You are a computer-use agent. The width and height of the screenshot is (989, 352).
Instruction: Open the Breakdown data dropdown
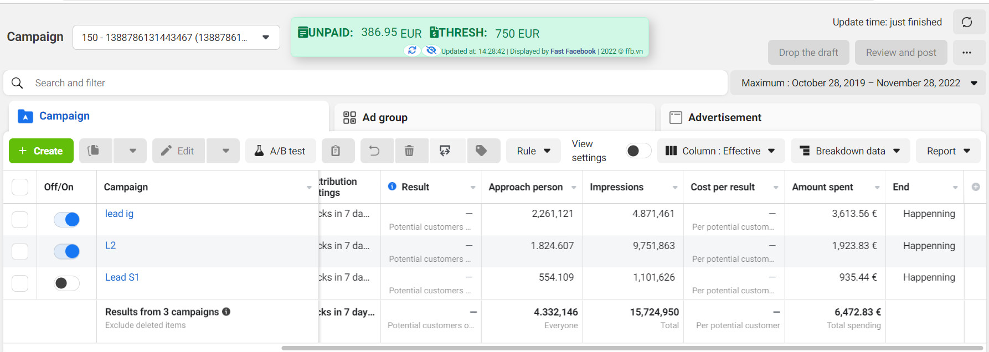851,151
